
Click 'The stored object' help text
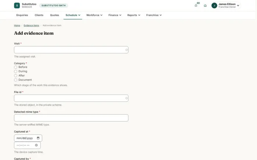[38, 105]
